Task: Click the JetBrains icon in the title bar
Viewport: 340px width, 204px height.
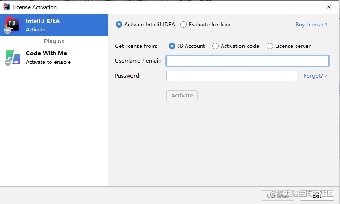Action: pos(7,7)
